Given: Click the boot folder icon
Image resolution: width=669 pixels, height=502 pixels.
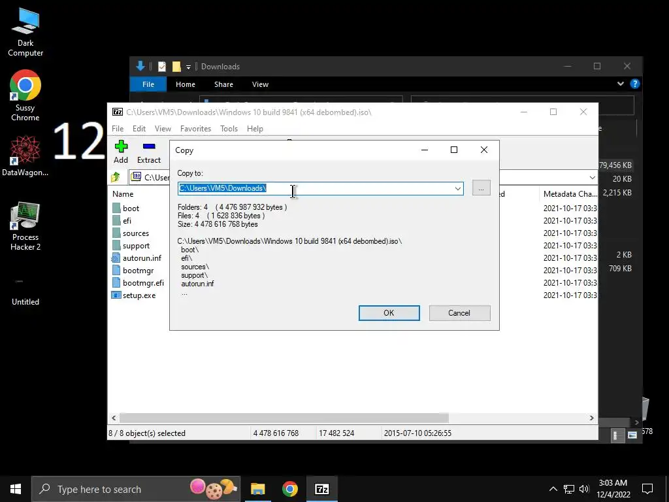Looking at the screenshot, I should [x=116, y=208].
